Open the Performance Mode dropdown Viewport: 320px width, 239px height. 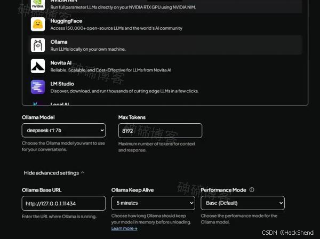point(243,203)
